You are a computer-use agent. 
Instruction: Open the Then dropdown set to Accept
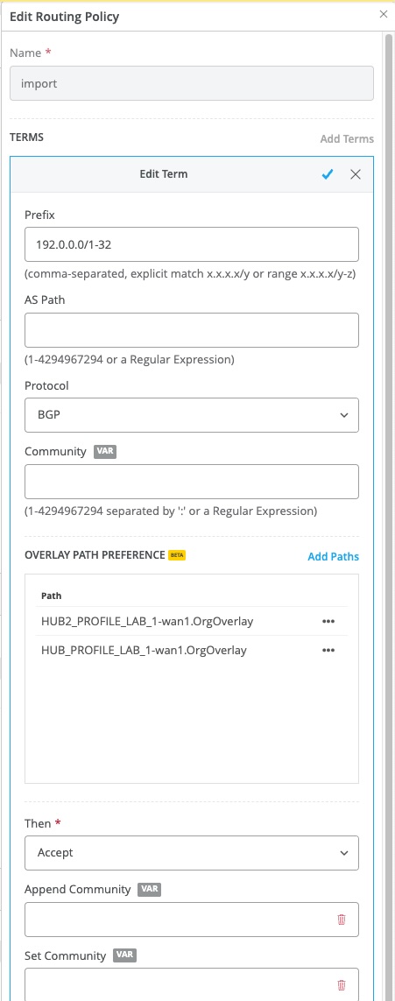(x=192, y=853)
